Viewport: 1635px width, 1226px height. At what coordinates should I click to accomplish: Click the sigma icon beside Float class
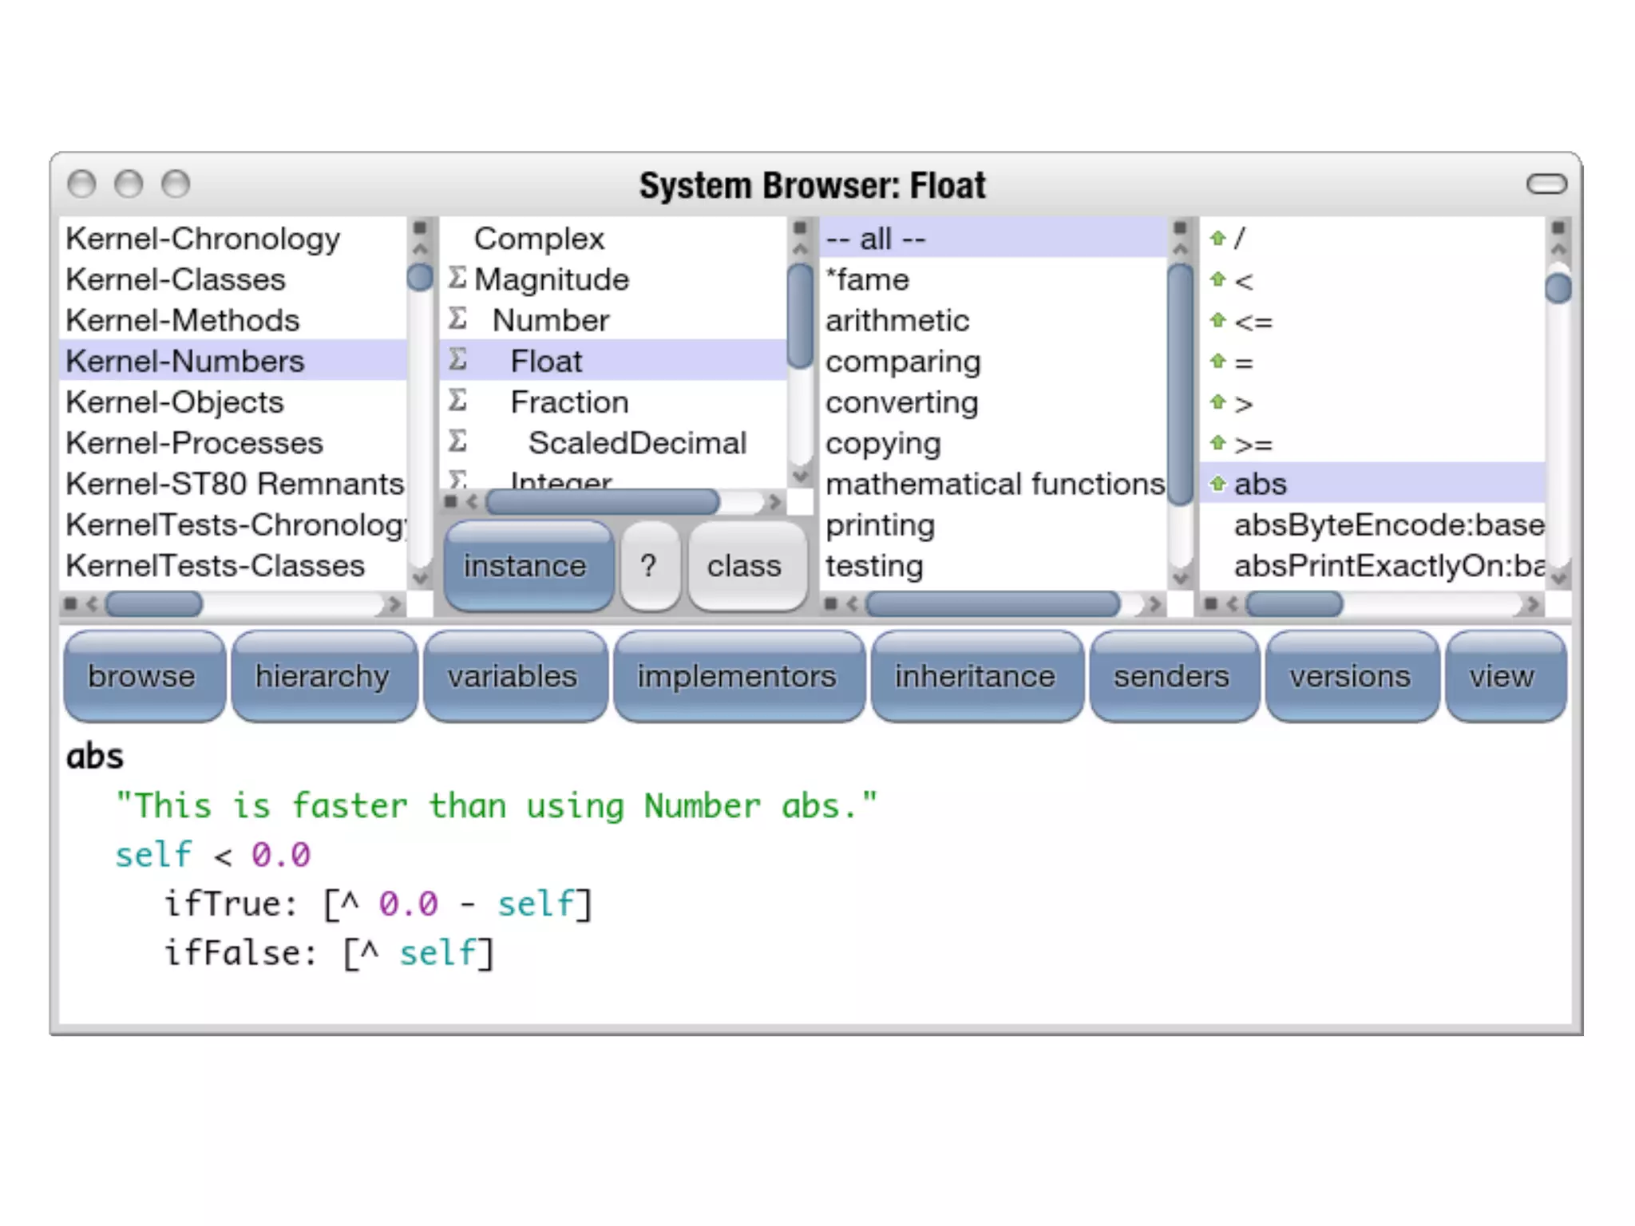(457, 360)
